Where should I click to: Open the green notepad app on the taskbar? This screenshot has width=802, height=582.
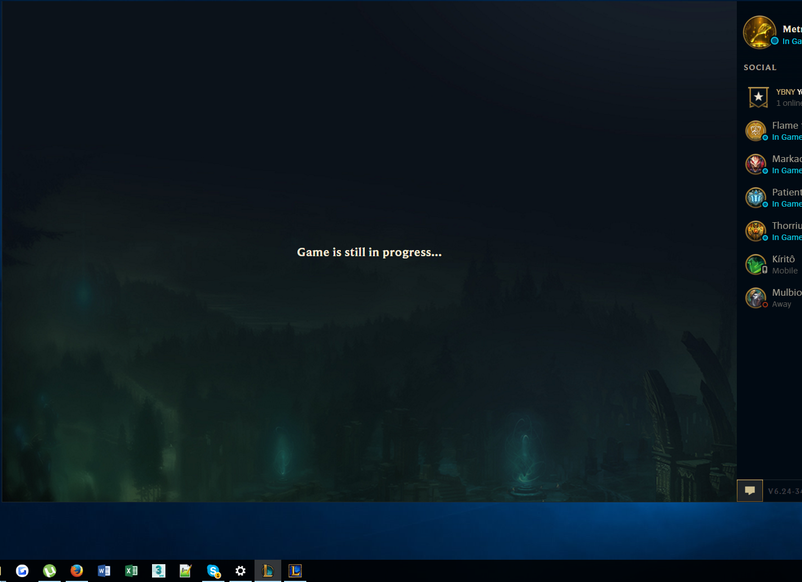coord(186,571)
